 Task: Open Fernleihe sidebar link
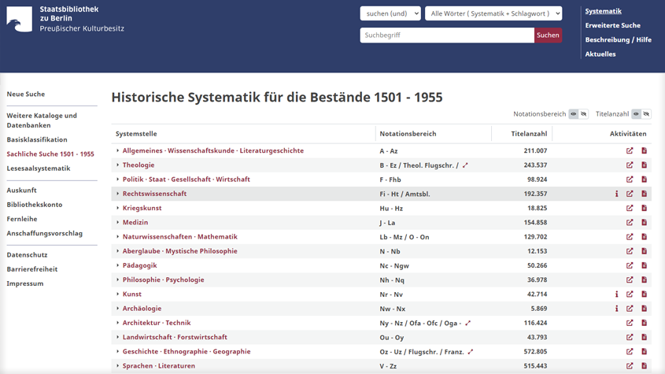21,219
